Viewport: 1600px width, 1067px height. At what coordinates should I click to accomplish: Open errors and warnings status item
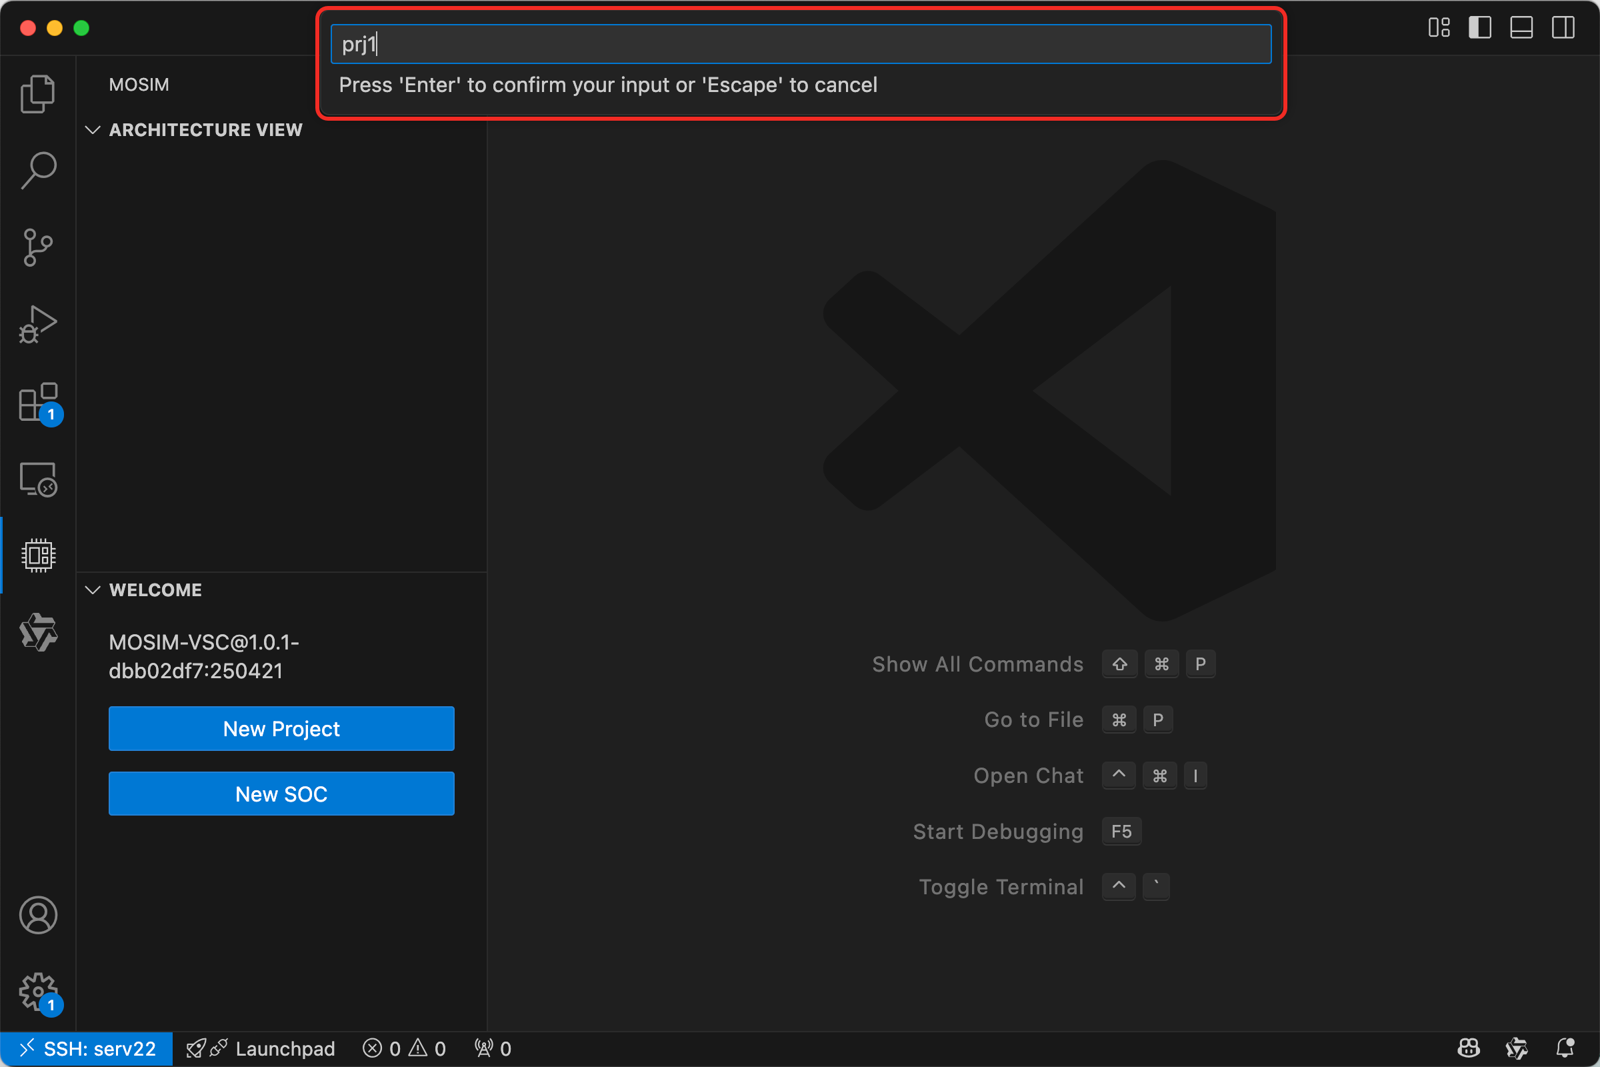pyautogui.click(x=404, y=1048)
